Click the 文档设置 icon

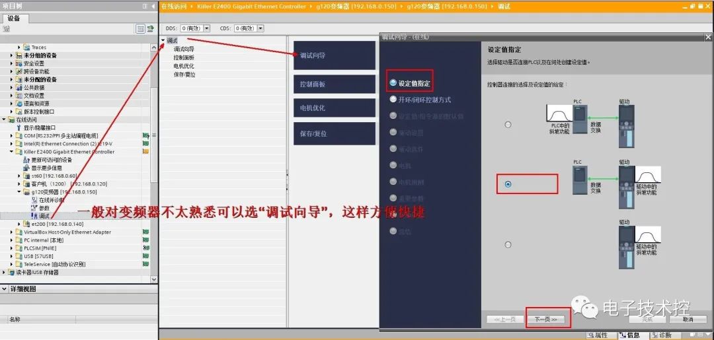click(19, 96)
